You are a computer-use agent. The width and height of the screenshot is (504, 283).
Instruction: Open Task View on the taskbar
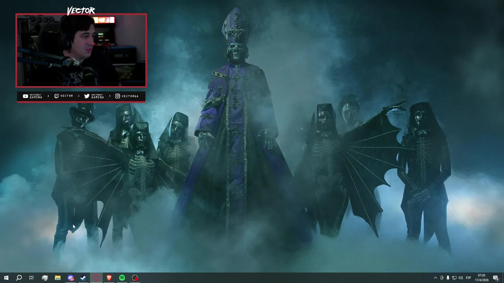[x=31, y=278]
